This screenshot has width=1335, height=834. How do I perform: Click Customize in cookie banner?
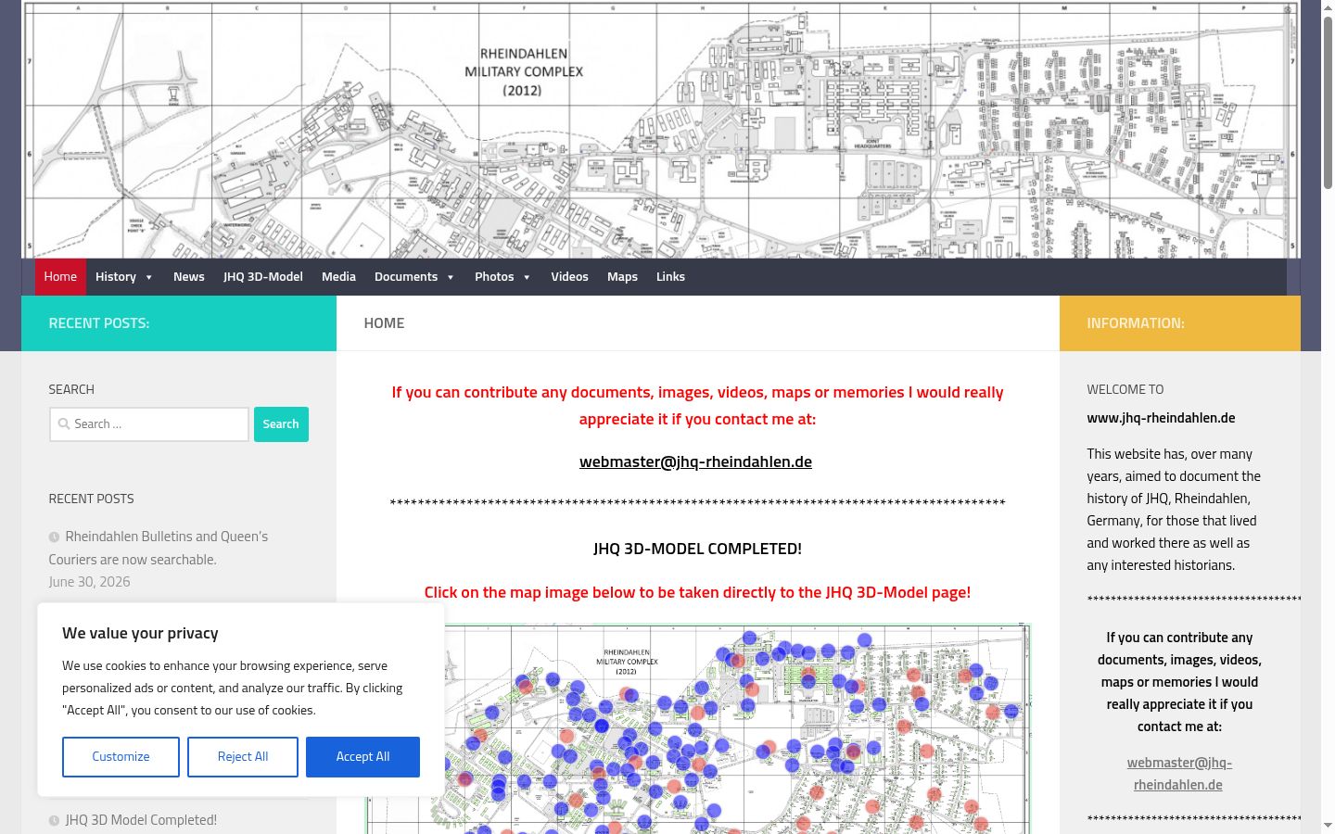point(121,757)
